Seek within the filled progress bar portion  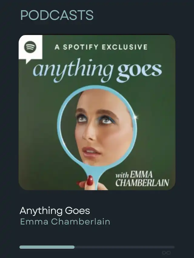click(47, 247)
